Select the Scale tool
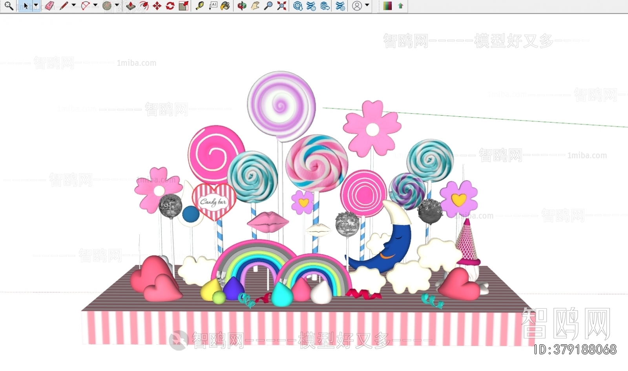Image resolution: width=628 pixels, height=371 pixels. (x=183, y=6)
